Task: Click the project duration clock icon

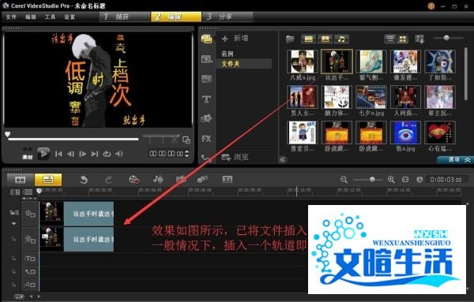Action: (419, 180)
